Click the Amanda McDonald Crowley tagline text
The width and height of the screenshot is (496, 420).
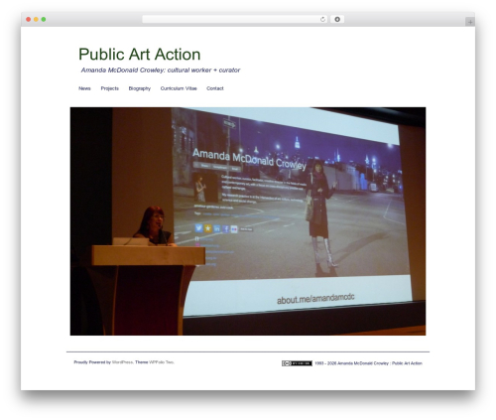161,70
